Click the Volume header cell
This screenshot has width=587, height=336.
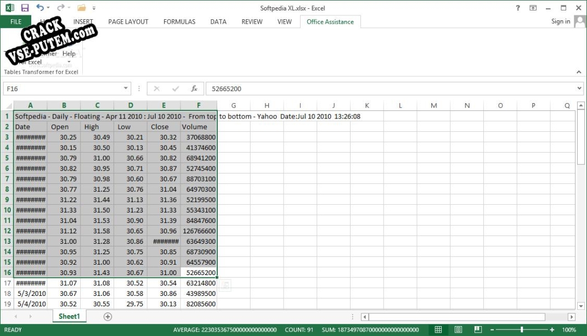coord(199,127)
